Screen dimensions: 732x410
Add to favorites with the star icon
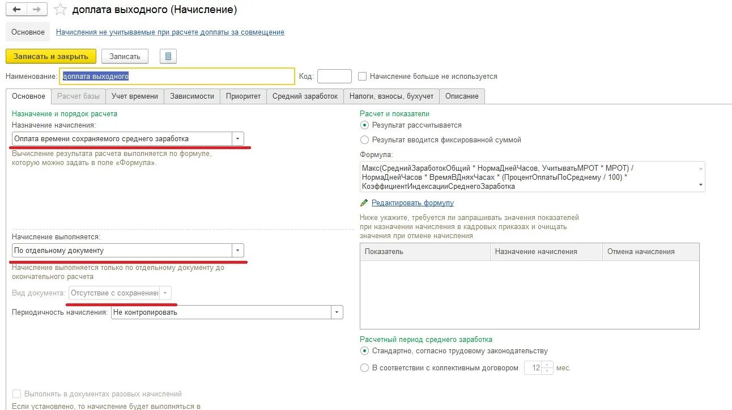point(59,10)
